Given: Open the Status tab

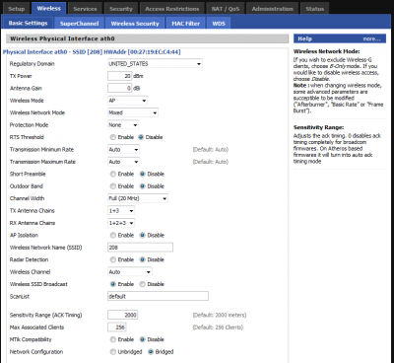Looking at the screenshot, I should (315, 9).
